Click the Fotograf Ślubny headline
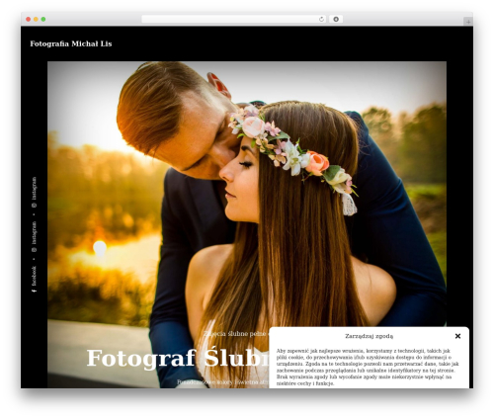The width and height of the screenshot is (494, 418). coord(178,358)
